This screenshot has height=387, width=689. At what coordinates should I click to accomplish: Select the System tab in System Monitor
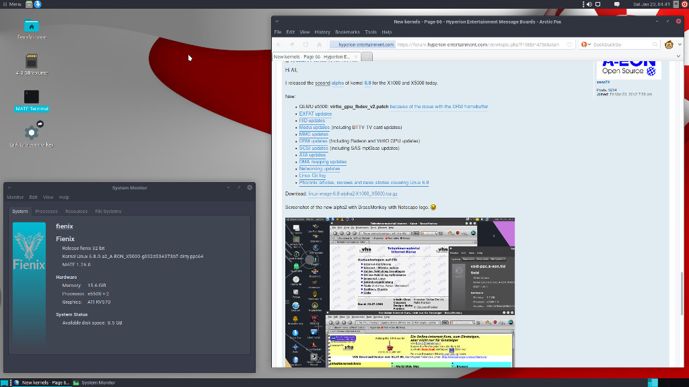20,212
